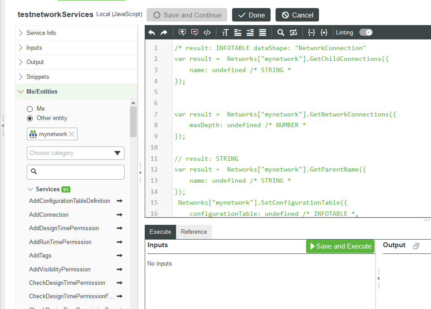Open the search magnifier in editor toolbar
Viewport: 431px width, 309px height.
point(280,32)
